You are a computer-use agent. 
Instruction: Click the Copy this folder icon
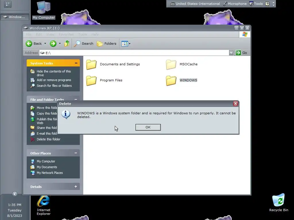33,113
